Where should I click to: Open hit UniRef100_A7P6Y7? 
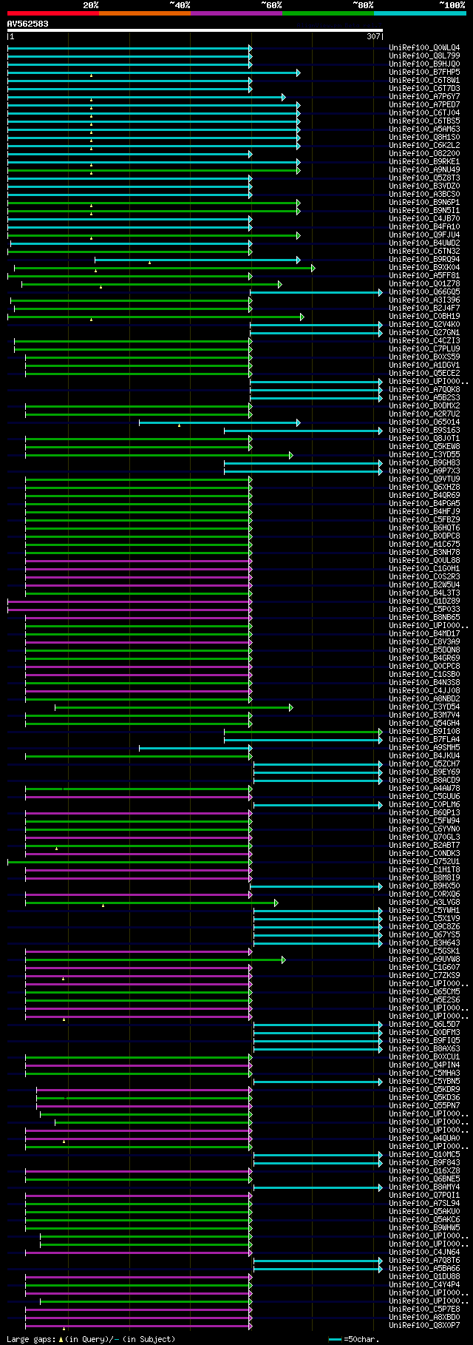click(x=424, y=97)
